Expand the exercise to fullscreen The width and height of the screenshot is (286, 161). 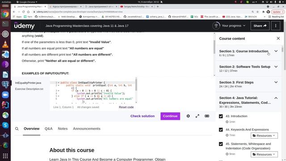[x=198, y=116]
